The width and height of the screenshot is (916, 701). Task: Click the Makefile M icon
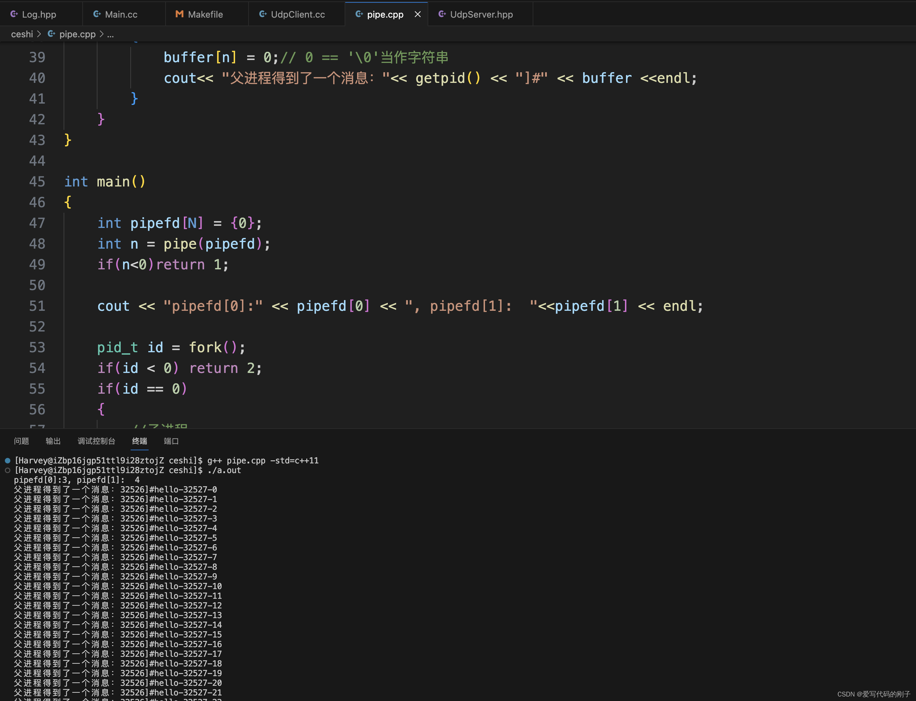pos(180,14)
